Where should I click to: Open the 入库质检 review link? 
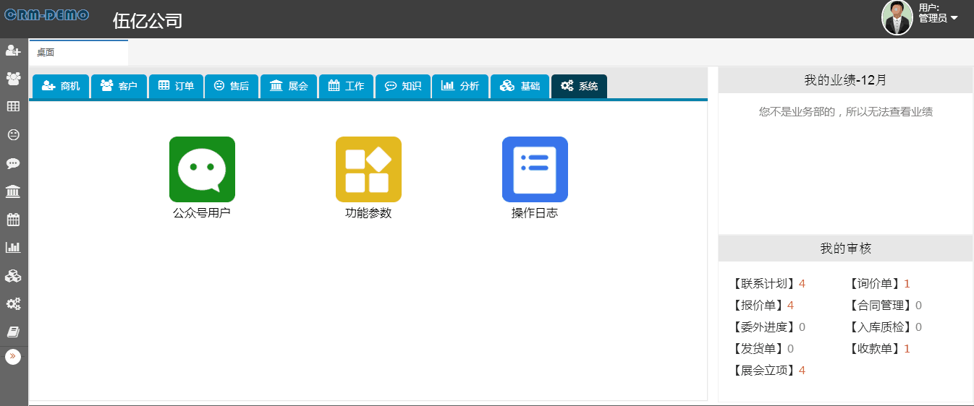(x=885, y=327)
